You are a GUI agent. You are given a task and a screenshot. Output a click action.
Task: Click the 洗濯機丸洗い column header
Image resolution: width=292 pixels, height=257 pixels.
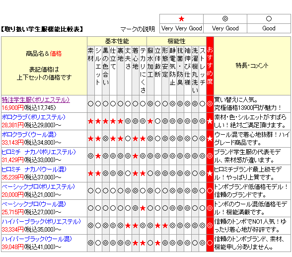click(x=195, y=70)
